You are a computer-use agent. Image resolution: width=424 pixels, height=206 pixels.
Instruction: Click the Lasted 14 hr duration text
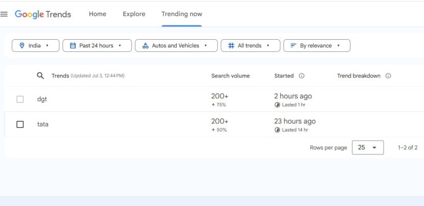click(295, 130)
